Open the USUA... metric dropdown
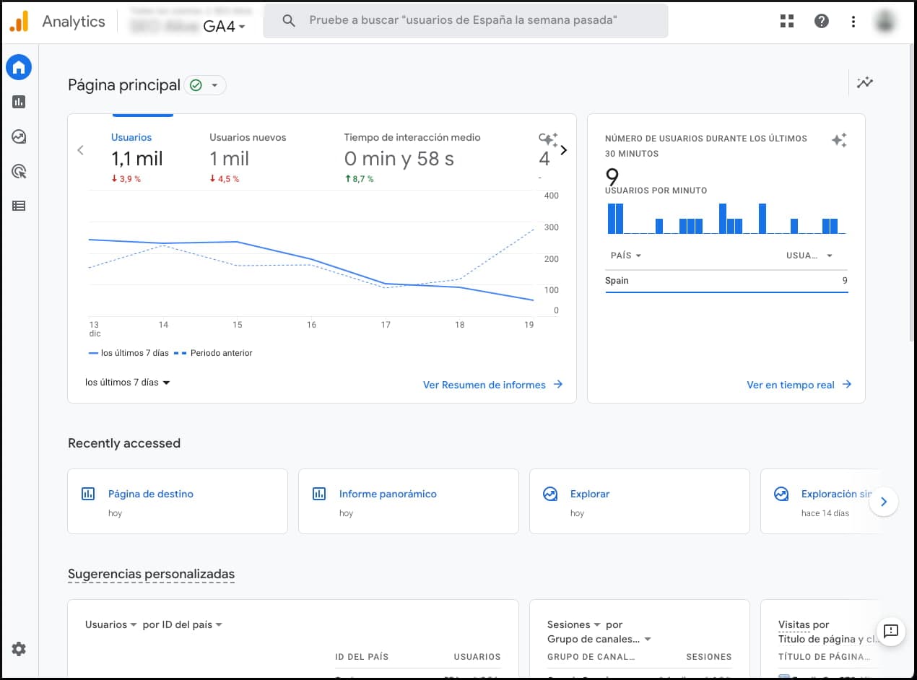The height and width of the screenshot is (680, 917). click(809, 256)
